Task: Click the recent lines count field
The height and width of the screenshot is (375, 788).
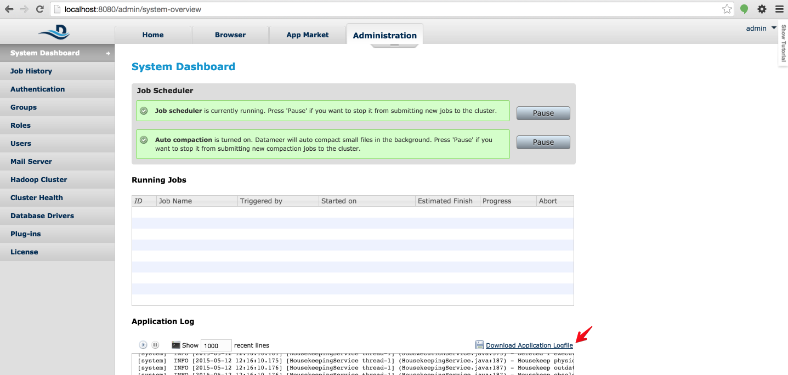Action: point(216,345)
